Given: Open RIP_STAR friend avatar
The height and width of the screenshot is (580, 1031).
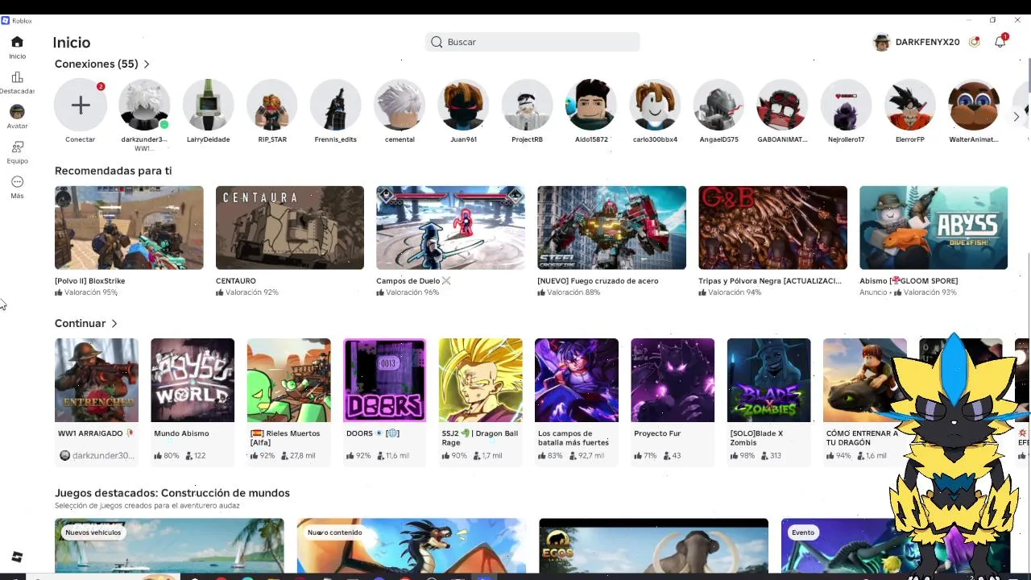Looking at the screenshot, I should [x=272, y=105].
